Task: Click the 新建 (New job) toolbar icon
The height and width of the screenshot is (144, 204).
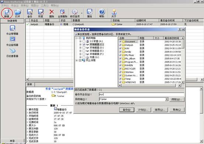Action: click(7, 13)
